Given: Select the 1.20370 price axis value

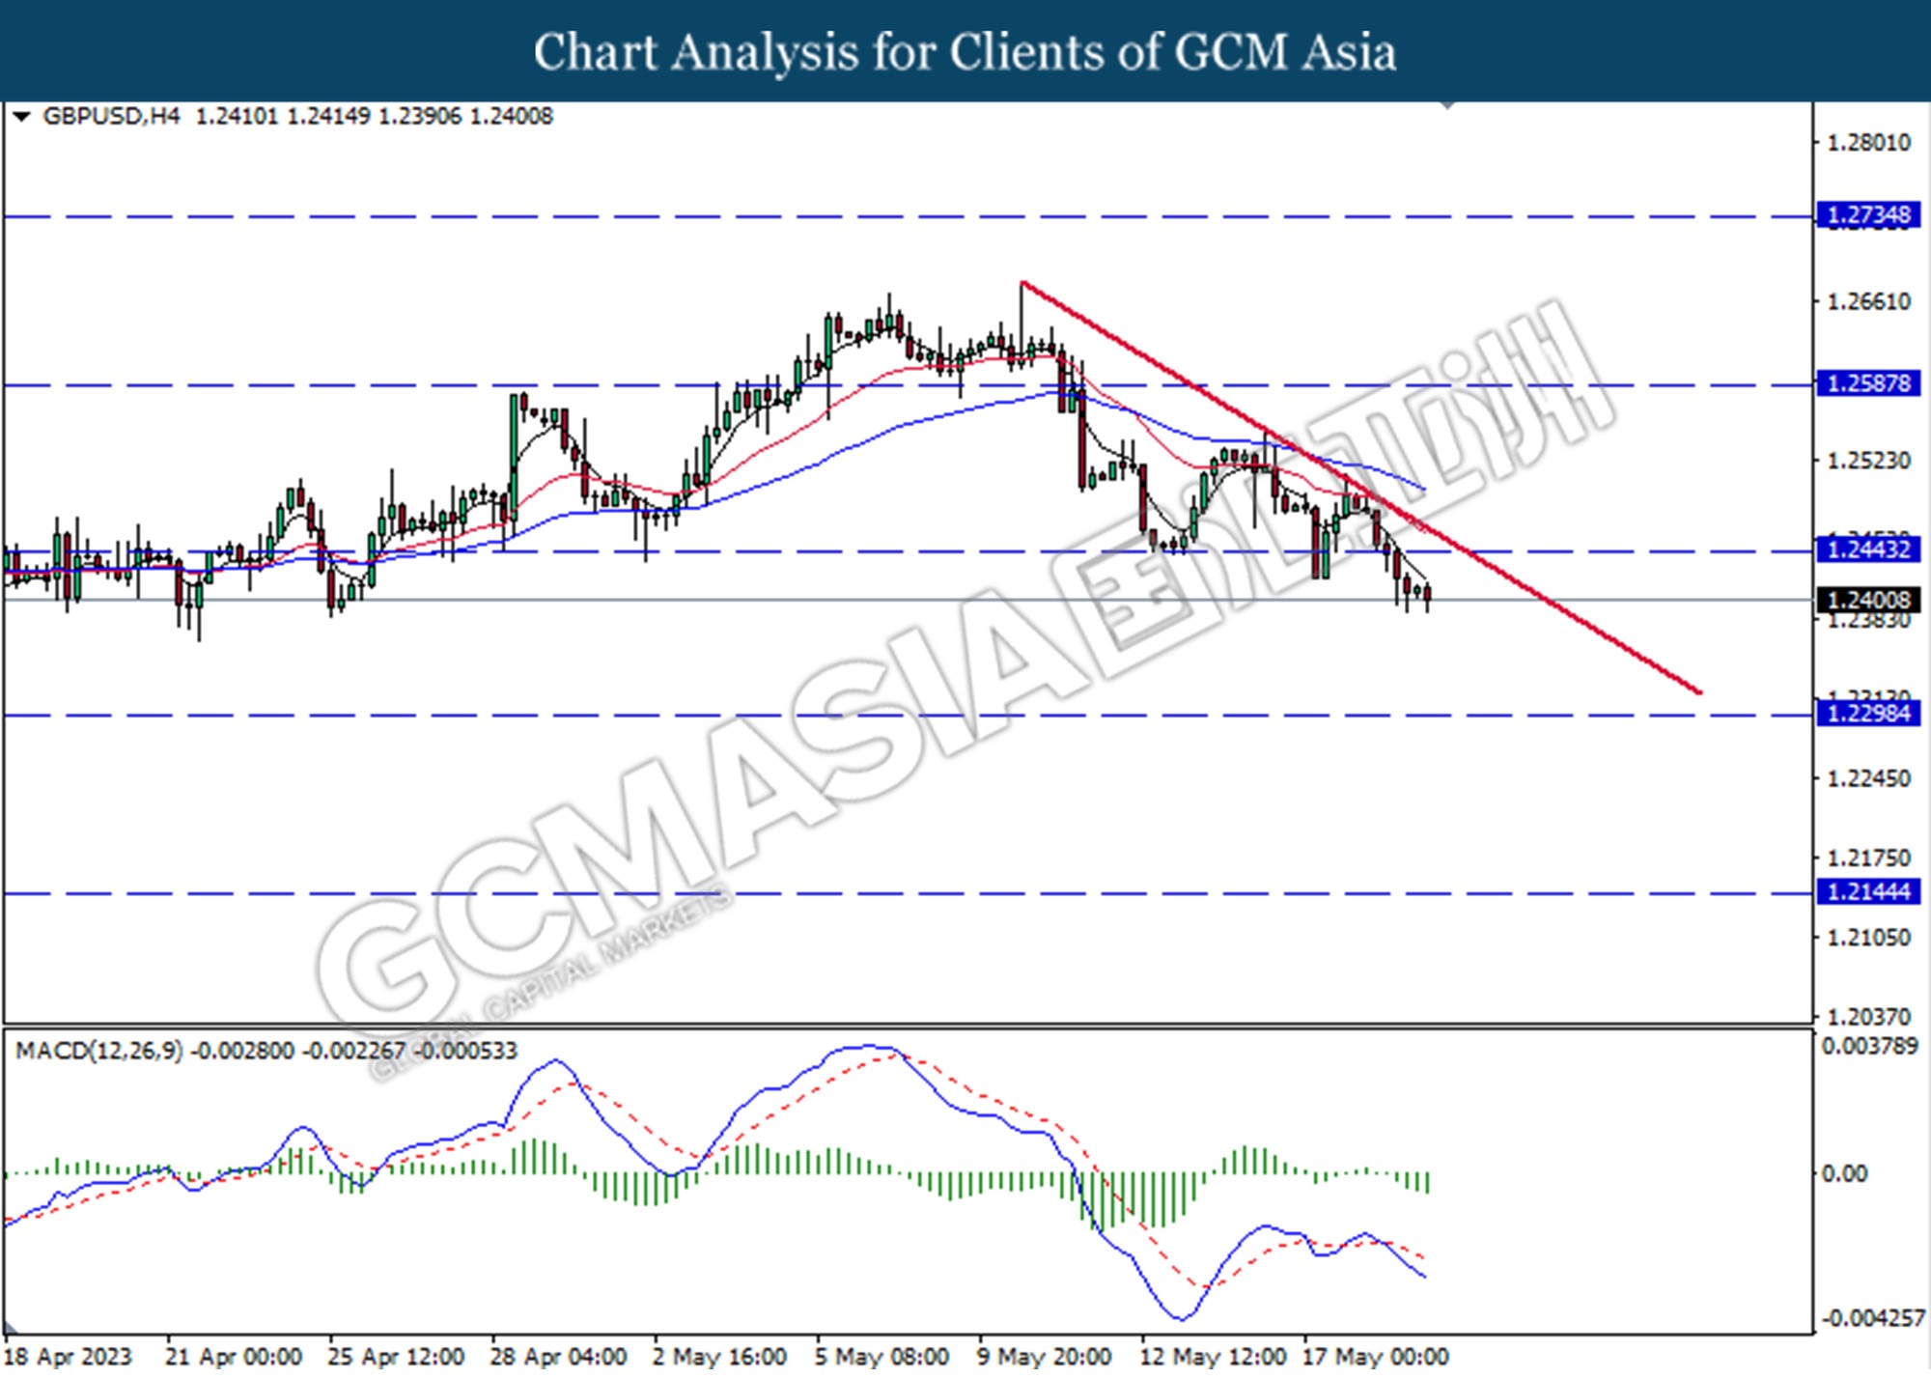Looking at the screenshot, I should pos(1869,1017).
